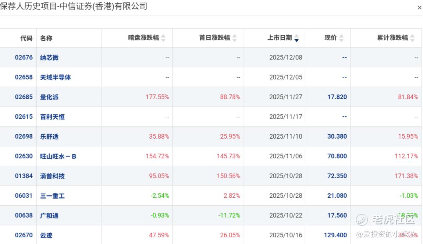The height and width of the screenshot is (244, 423).
Task: Open the 旺山旺水－B stock link
Action: [x=58, y=156]
